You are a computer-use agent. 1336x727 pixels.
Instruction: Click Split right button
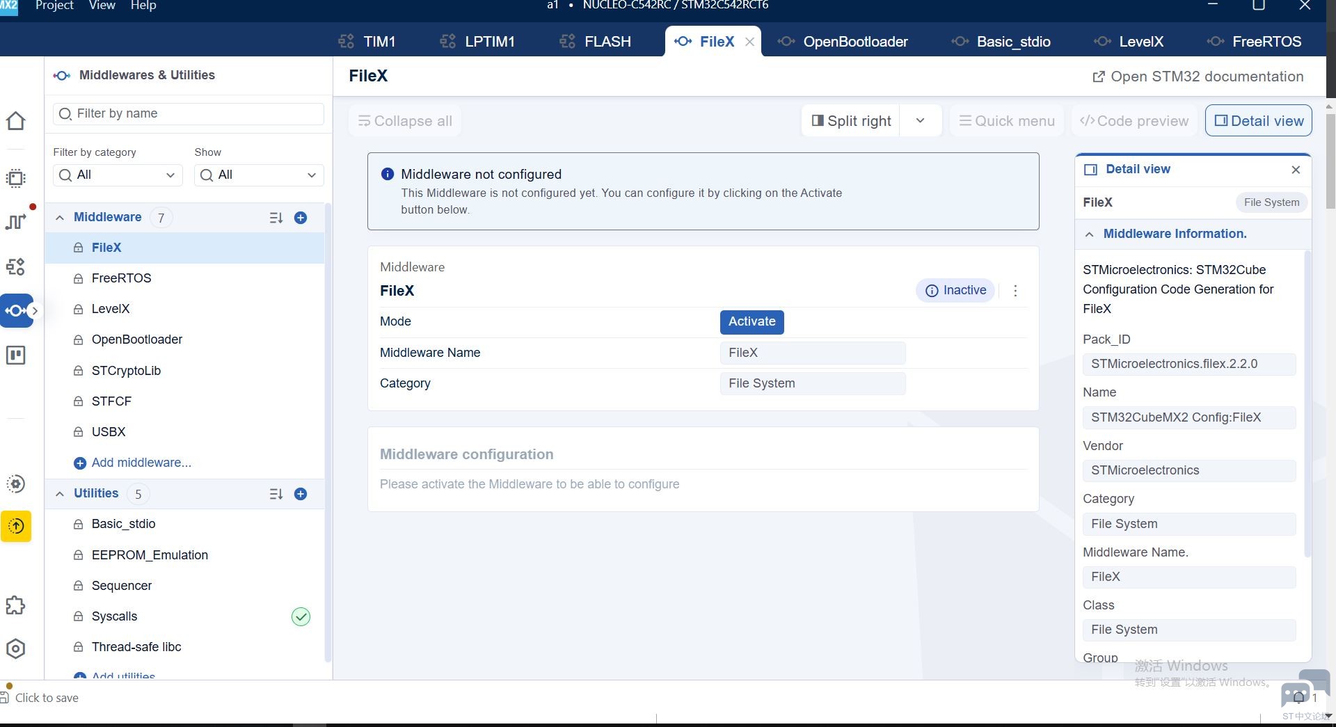(852, 121)
